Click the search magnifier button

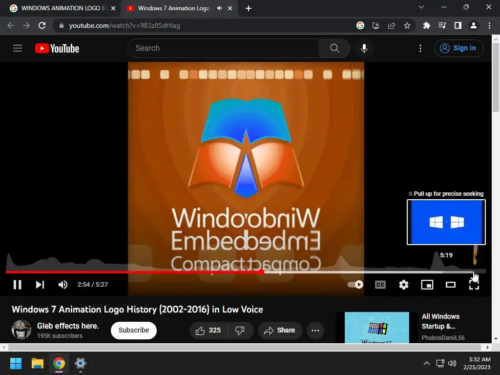334,48
